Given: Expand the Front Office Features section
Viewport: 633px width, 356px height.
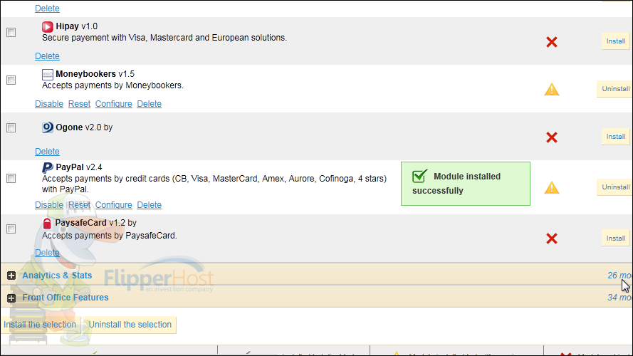Looking at the screenshot, I should click(x=11, y=298).
